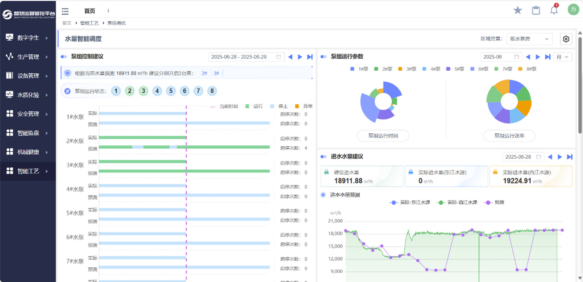Open the user avatar menu
Screen dimensions: 583x282
pyautogui.click(x=573, y=10)
